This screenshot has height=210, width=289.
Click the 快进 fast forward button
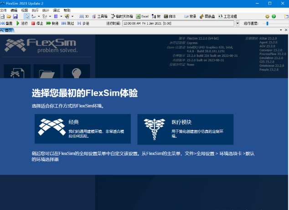(52, 23)
